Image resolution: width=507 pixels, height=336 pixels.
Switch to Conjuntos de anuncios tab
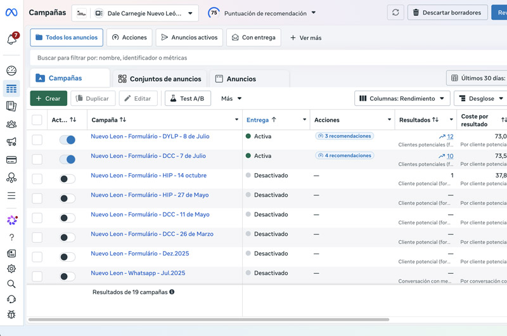pos(160,79)
